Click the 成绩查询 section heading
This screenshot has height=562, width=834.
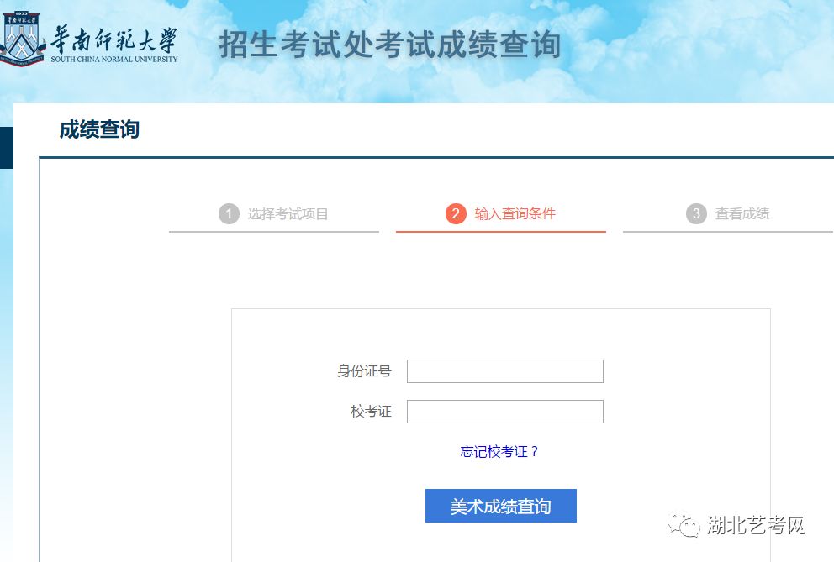point(99,129)
